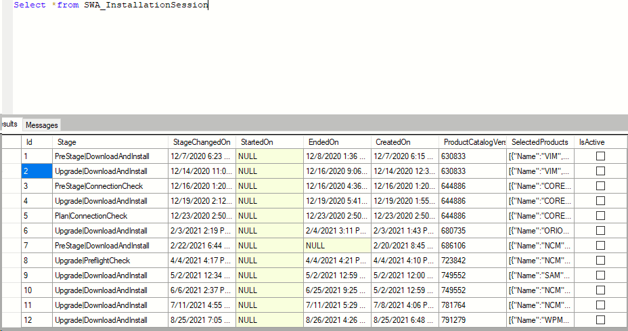Select the Stage column header
The width and height of the screenshot is (628, 331).
[x=110, y=142]
